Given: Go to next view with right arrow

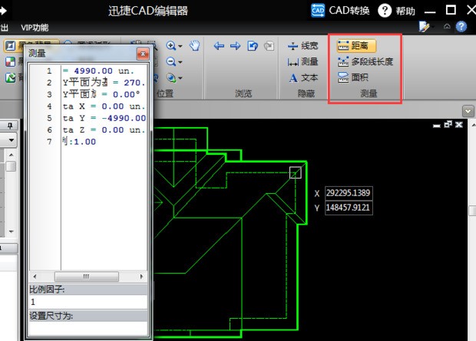Looking at the screenshot, I should point(235,46).
